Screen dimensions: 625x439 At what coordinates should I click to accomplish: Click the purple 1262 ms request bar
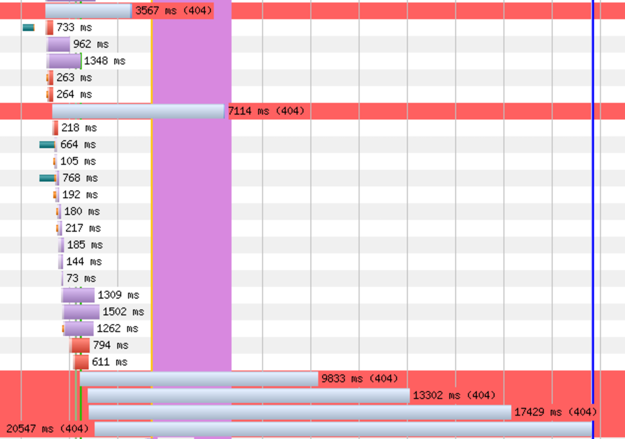(79, 328)
